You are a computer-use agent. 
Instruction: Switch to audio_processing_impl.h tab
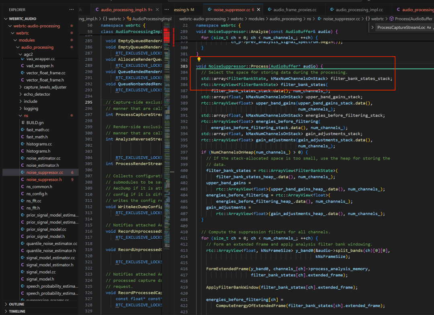[127, 10]
